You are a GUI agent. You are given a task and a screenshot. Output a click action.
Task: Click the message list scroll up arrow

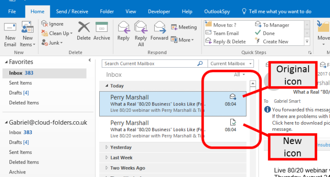point(253,84)
